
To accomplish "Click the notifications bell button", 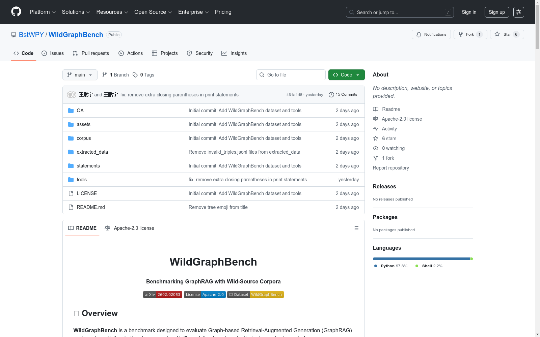I will [431, 34].
